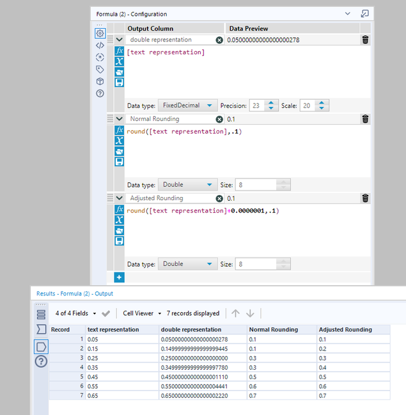The width and height of the screenshot is (406, 415).
Task: Grab the Adjusted Rounding reorder handle
Action: 110,198
